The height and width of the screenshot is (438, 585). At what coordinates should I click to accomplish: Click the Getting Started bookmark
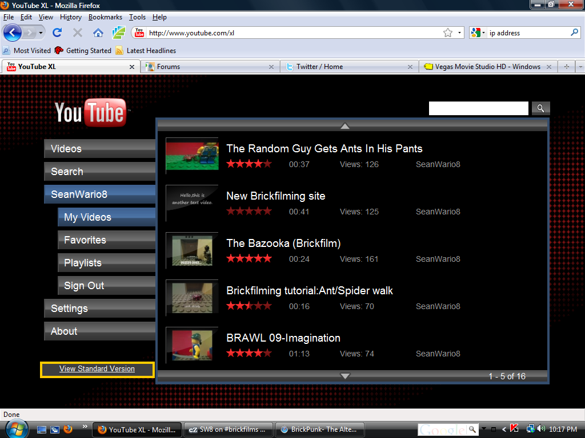83,51
